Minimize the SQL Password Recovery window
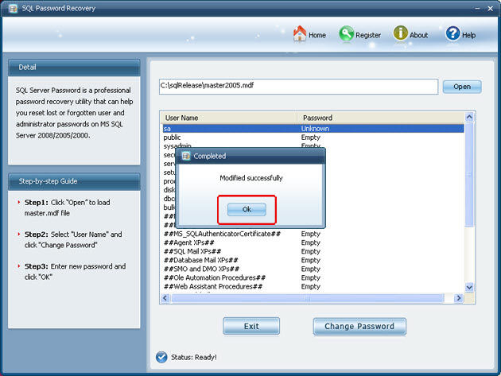 (477, 9)
